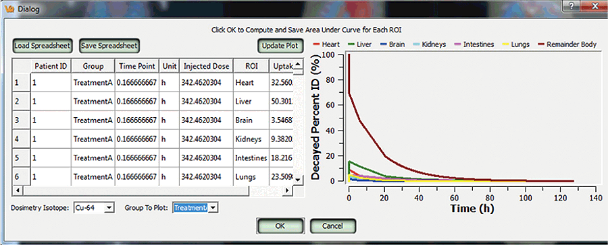Click the table scroll down arrow
The height and width of the screenshot is (245, 608).
coord(297,180)
